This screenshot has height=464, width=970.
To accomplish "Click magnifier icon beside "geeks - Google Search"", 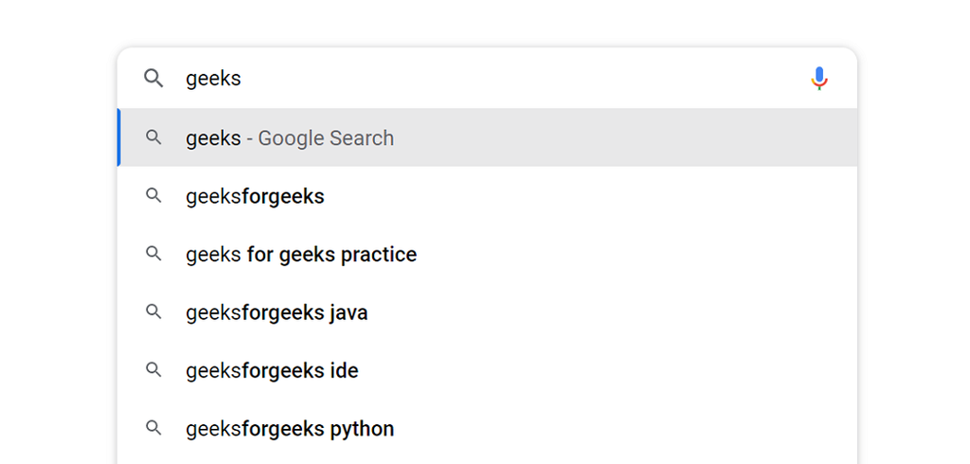I will pos(153,137).
